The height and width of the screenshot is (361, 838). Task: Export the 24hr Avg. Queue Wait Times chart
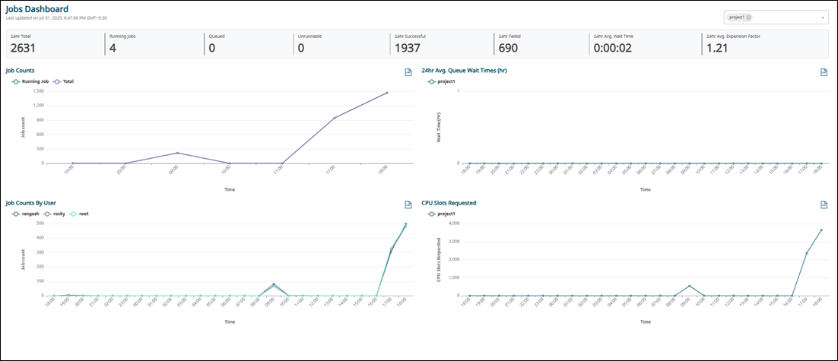pos(824,72)
